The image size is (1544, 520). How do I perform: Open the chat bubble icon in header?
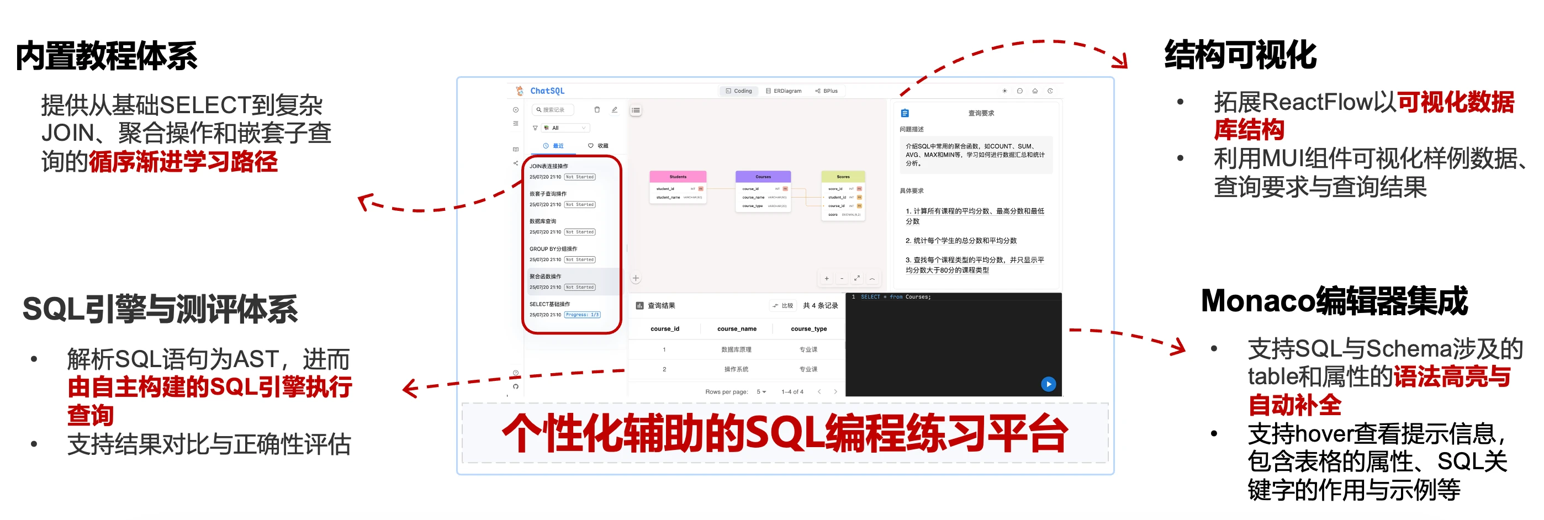pos(1019,91)
